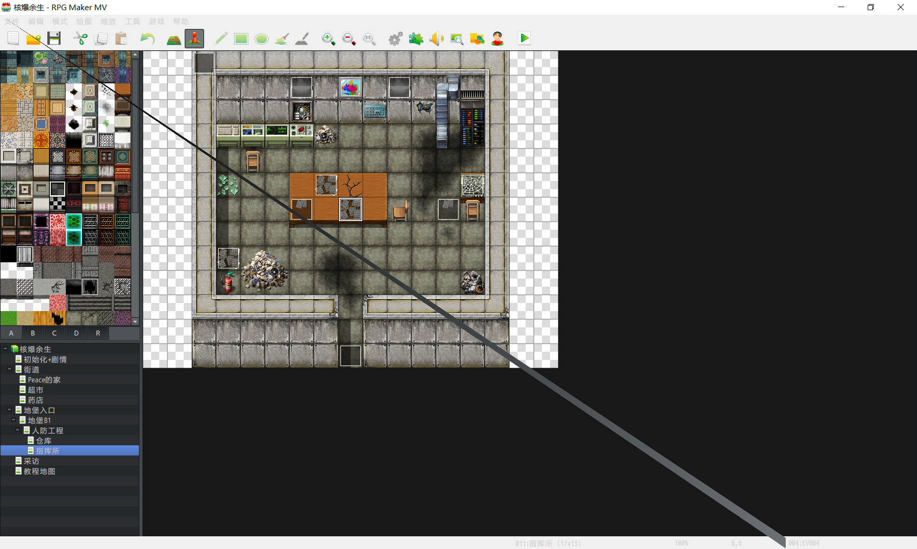This screenshot has width=917, height=549.
Task: Click the tileset palette scrollbar down arrow
Action: [135, 322]
